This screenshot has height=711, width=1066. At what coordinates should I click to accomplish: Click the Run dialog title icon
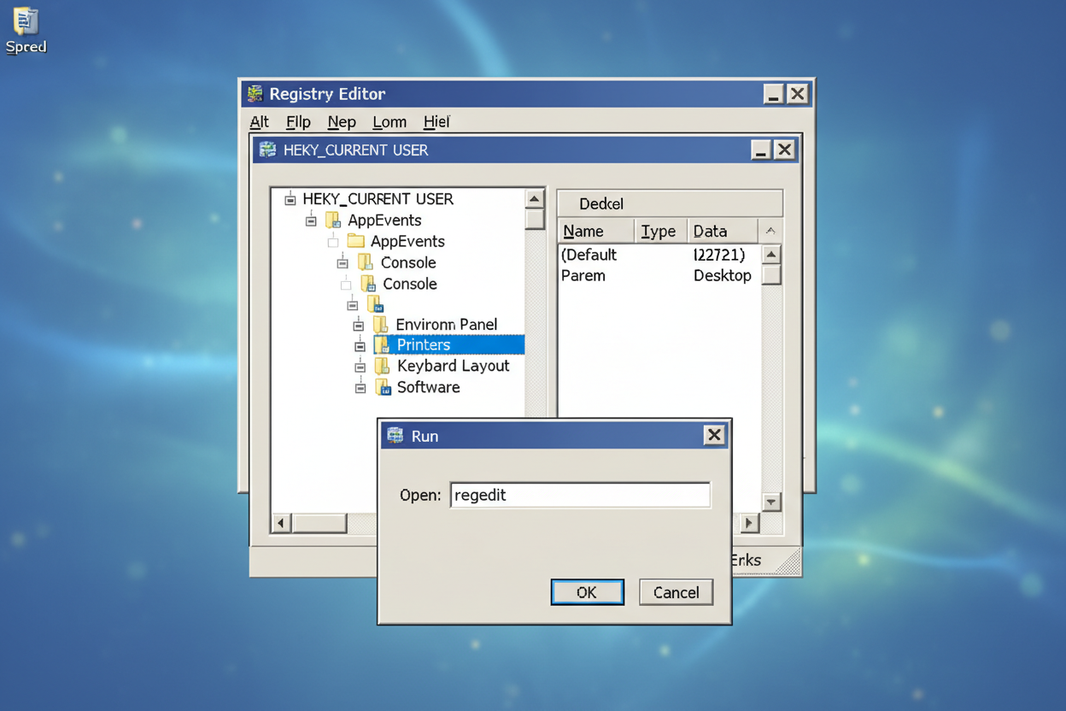pos(395,436)
